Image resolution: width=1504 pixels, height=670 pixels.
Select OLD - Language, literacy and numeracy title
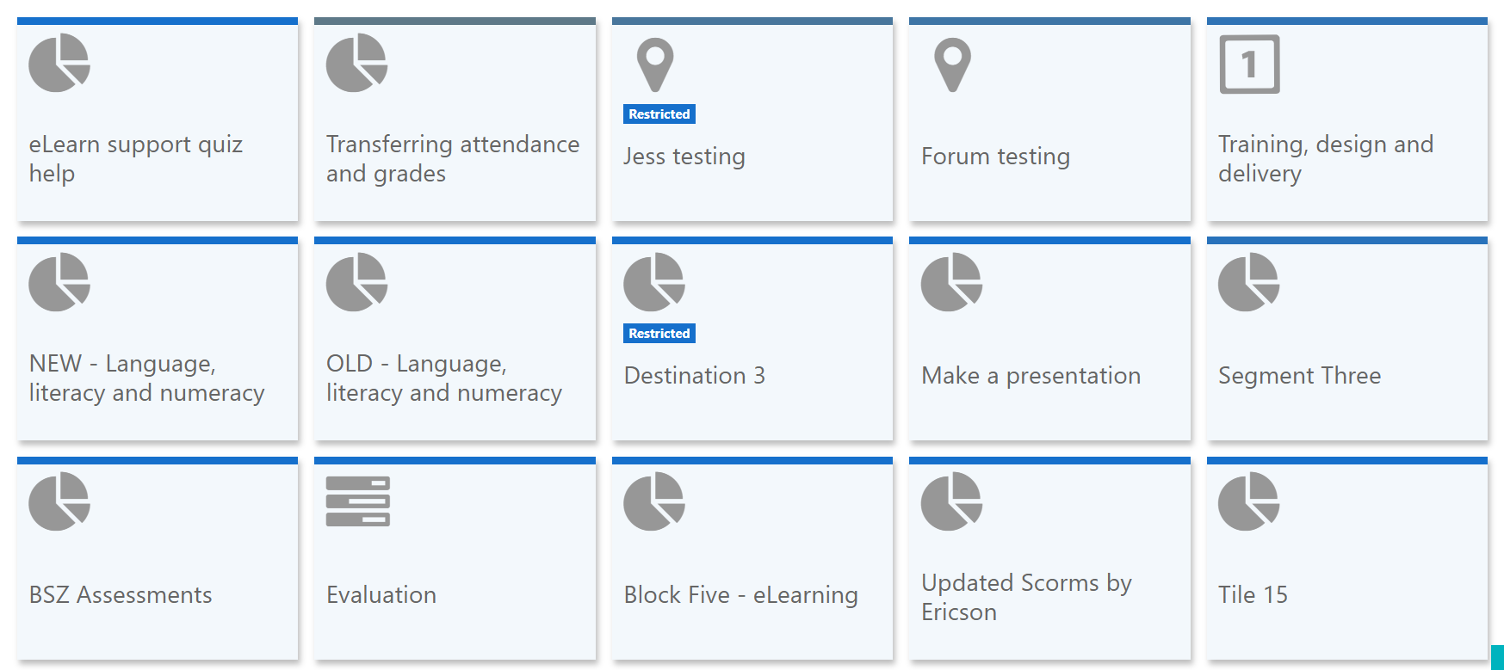(443, 378)
